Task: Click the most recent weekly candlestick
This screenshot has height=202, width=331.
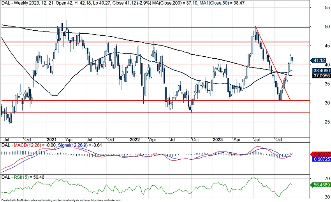Action: tap(292, 60)
